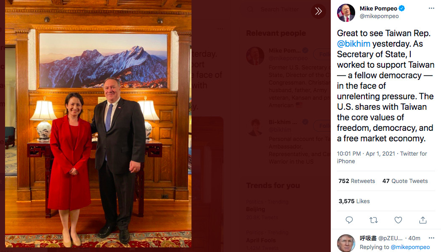Like the tweet with the heart icon
Viewport: 441px width, 252px height.
pyautogui.click(x=398, y=220)
